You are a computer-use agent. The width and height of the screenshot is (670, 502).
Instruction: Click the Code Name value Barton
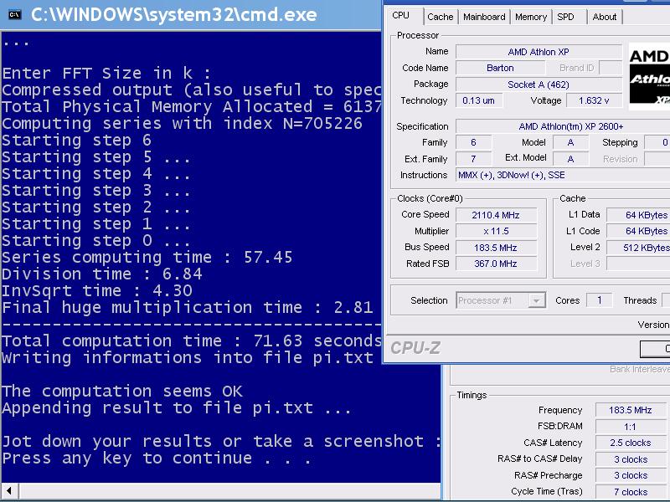(x=500, y=68)
